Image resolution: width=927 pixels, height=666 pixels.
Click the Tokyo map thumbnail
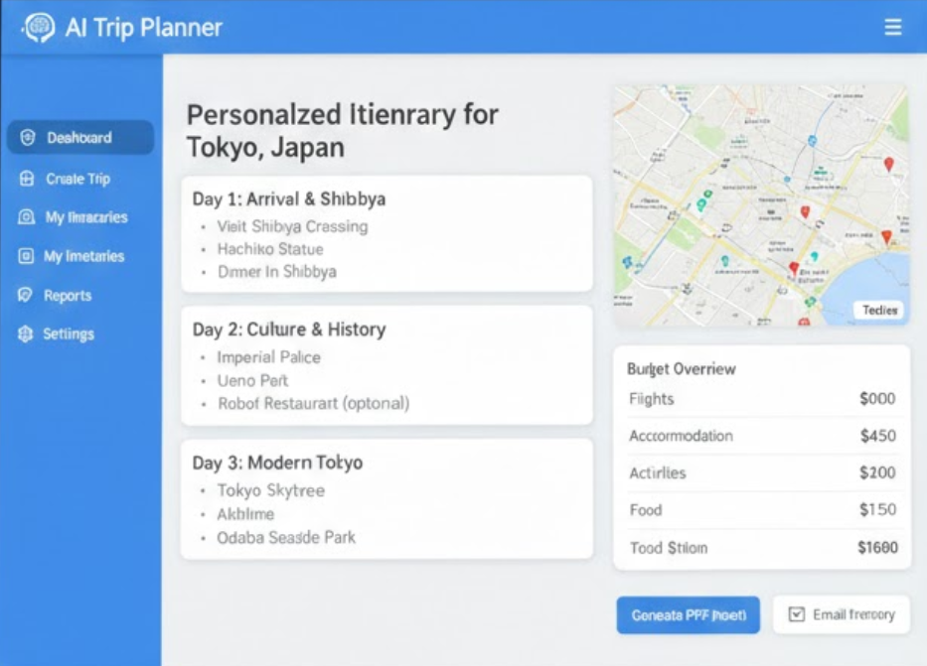760,205
